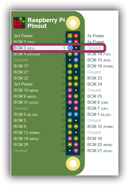Click the top yellow mounting hole
This screenshot has width=129, height=186.
(73, 23)
